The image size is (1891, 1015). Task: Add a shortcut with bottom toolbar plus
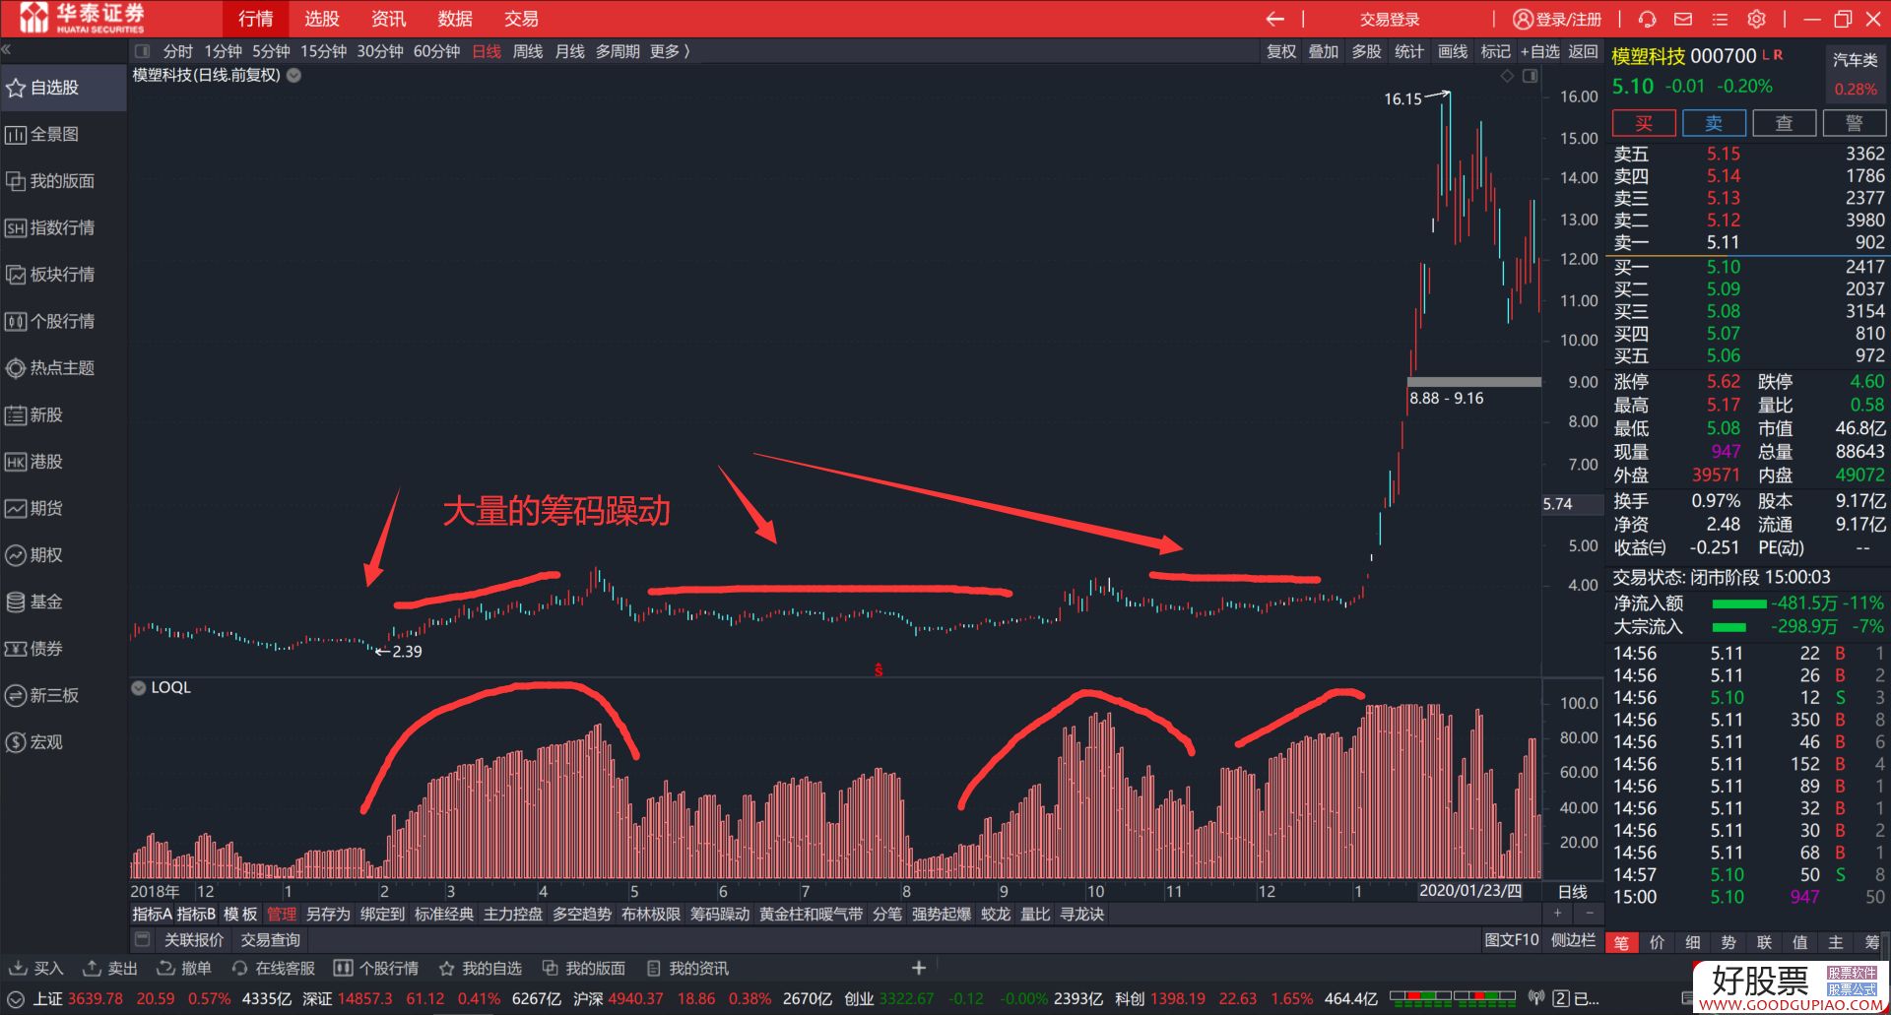tap(918, 968)
